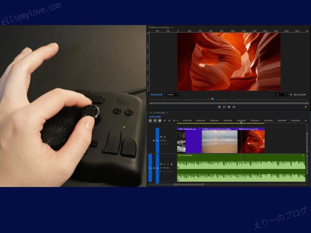Open the Program Monitor wrench settings

pyautogui.click(x=291, y=95)
